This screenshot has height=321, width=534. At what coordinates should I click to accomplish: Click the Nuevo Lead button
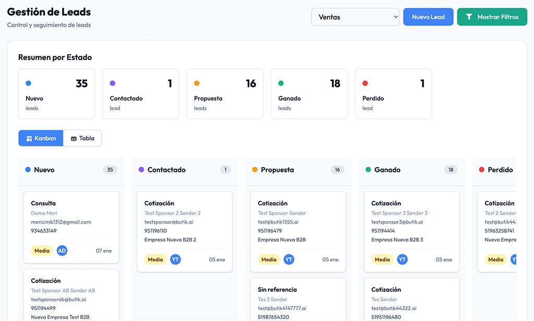click(428, 17)
